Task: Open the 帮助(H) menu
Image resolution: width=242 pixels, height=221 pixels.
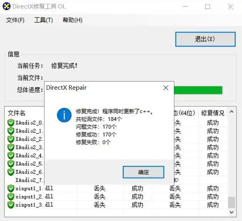Action: pos(72,20)
